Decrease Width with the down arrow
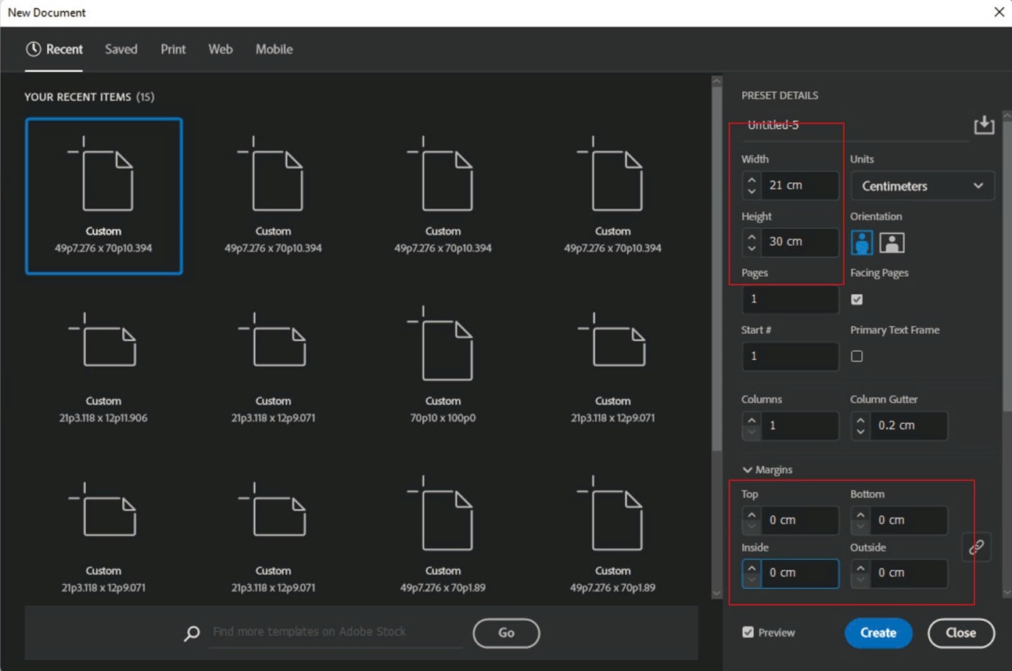This screenshot has height=671, width=1012. coord(752,191)
